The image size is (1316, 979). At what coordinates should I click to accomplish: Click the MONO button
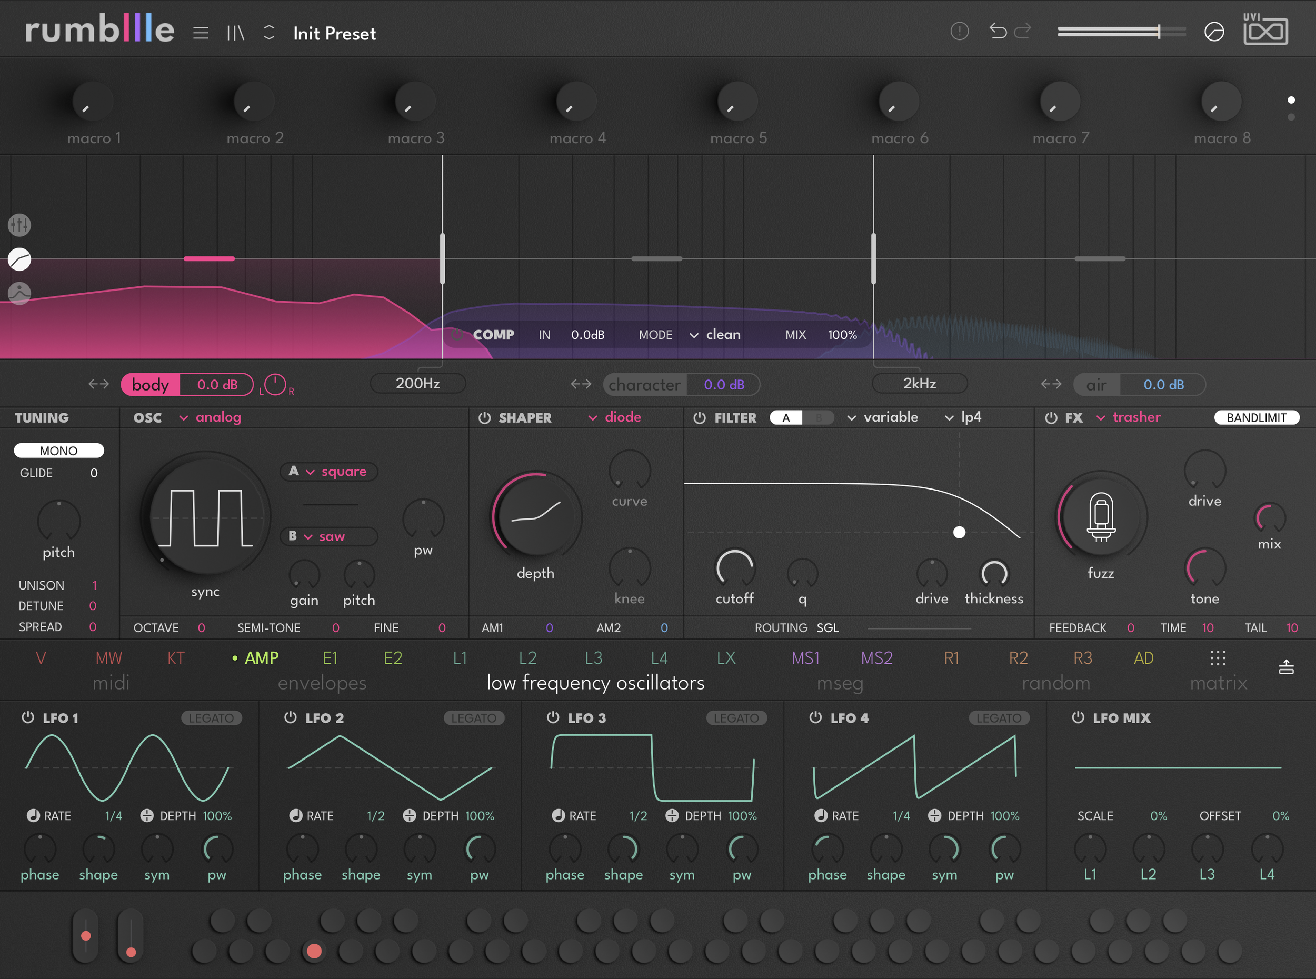pyautogui.click(x=58, y=451)
